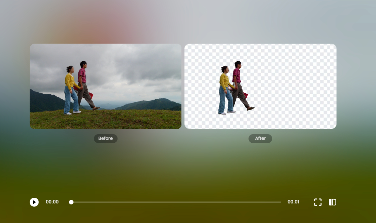Screen dimensions: 376x223
Task: Select the After label
Action: coord(260,138)
